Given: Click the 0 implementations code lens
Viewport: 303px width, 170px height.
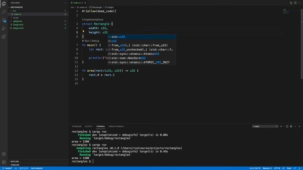Looking at the screenshot, I should click(x=92, y=20).
